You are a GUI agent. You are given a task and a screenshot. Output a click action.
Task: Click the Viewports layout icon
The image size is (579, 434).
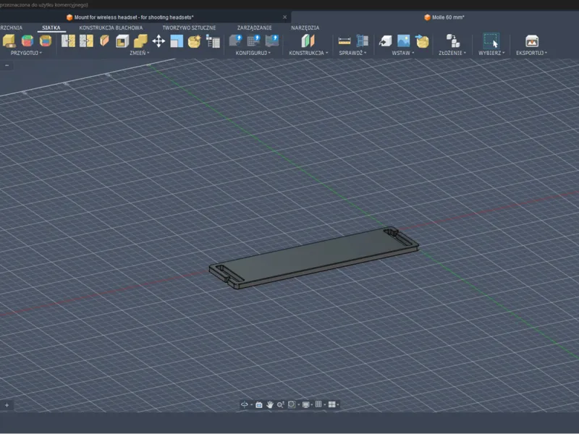(331, 404)
